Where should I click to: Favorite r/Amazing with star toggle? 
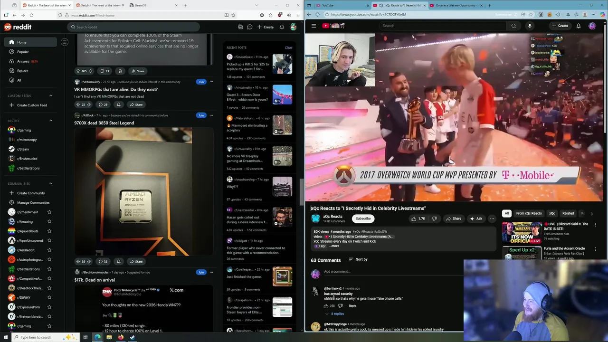click(x=49, y=221)
